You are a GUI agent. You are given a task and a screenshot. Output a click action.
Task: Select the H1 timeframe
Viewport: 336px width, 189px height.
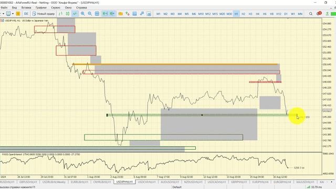[236, 14]
